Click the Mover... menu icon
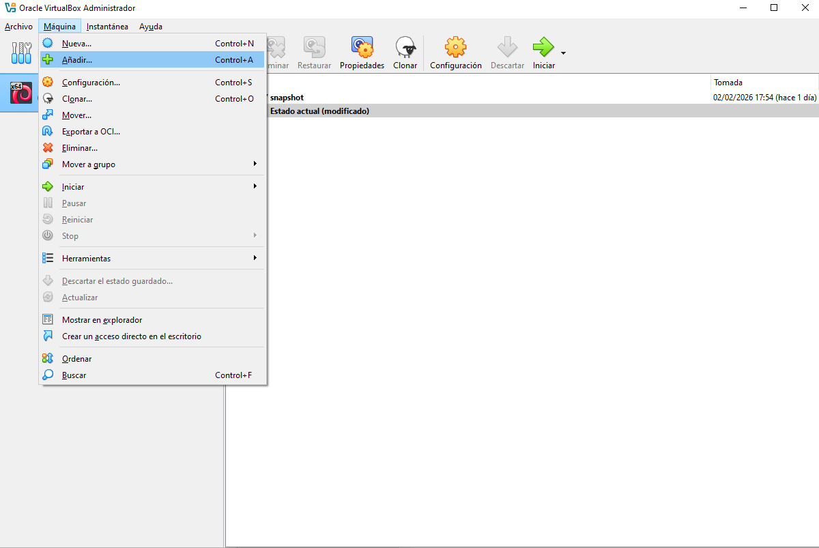The height and width of the screenshot is (548, 819). pyautogui.click(x=48, y=115)
